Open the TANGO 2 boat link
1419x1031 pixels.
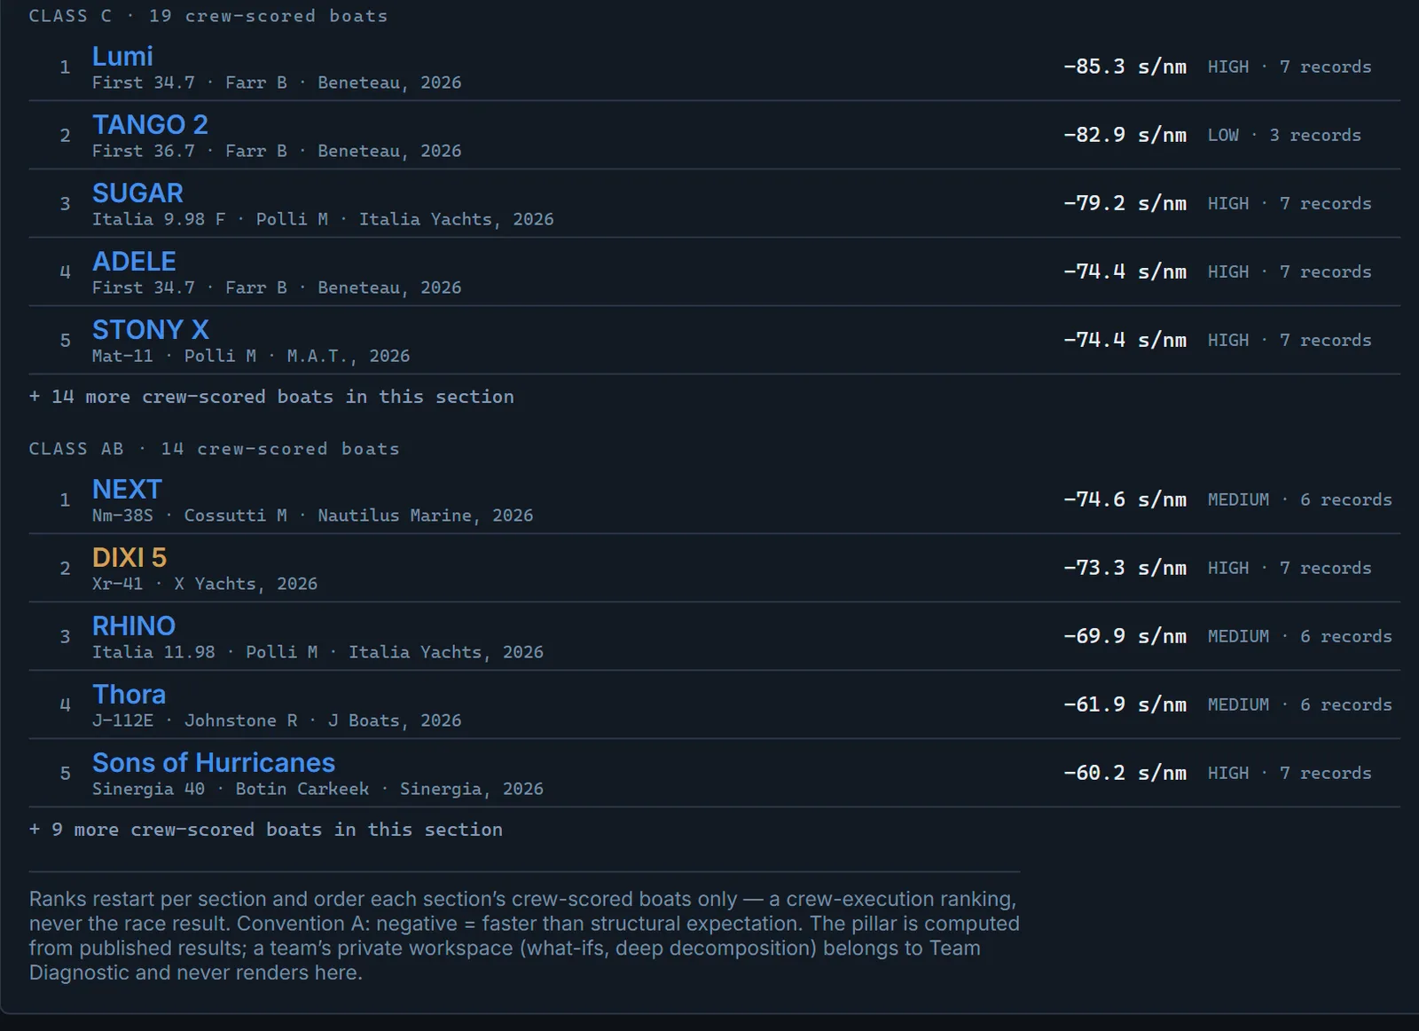[150, 124]
